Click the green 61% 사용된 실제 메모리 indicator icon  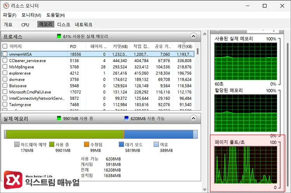[x=59, y=36]
